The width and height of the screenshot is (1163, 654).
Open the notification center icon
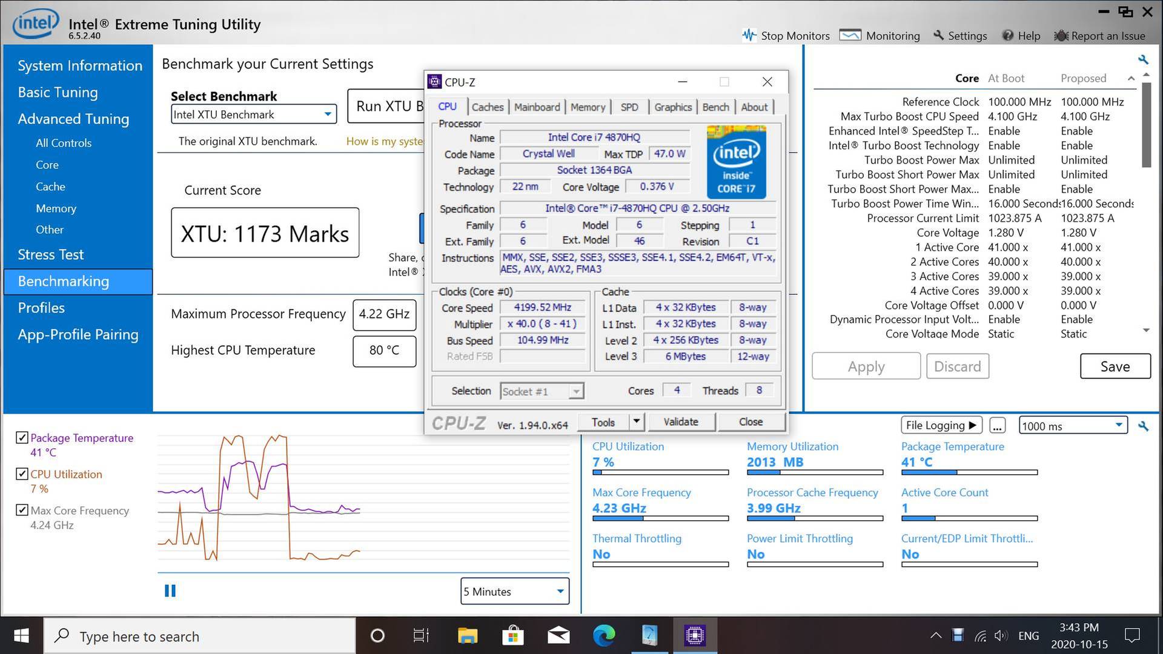(1132, 636)
